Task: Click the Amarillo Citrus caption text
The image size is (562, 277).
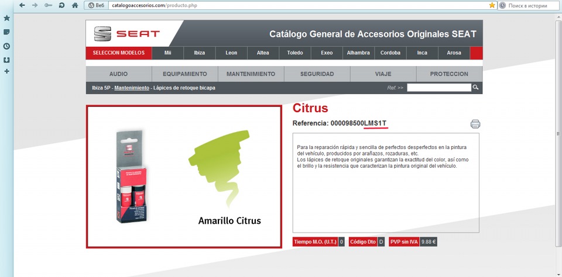Action: (229, 220)
